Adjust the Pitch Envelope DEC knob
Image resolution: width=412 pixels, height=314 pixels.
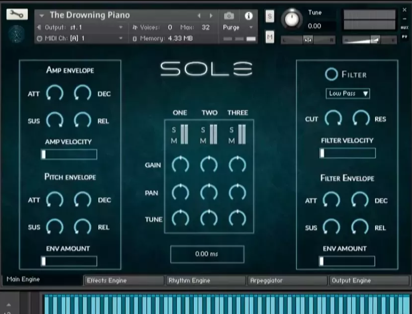(x=82, y=199)
